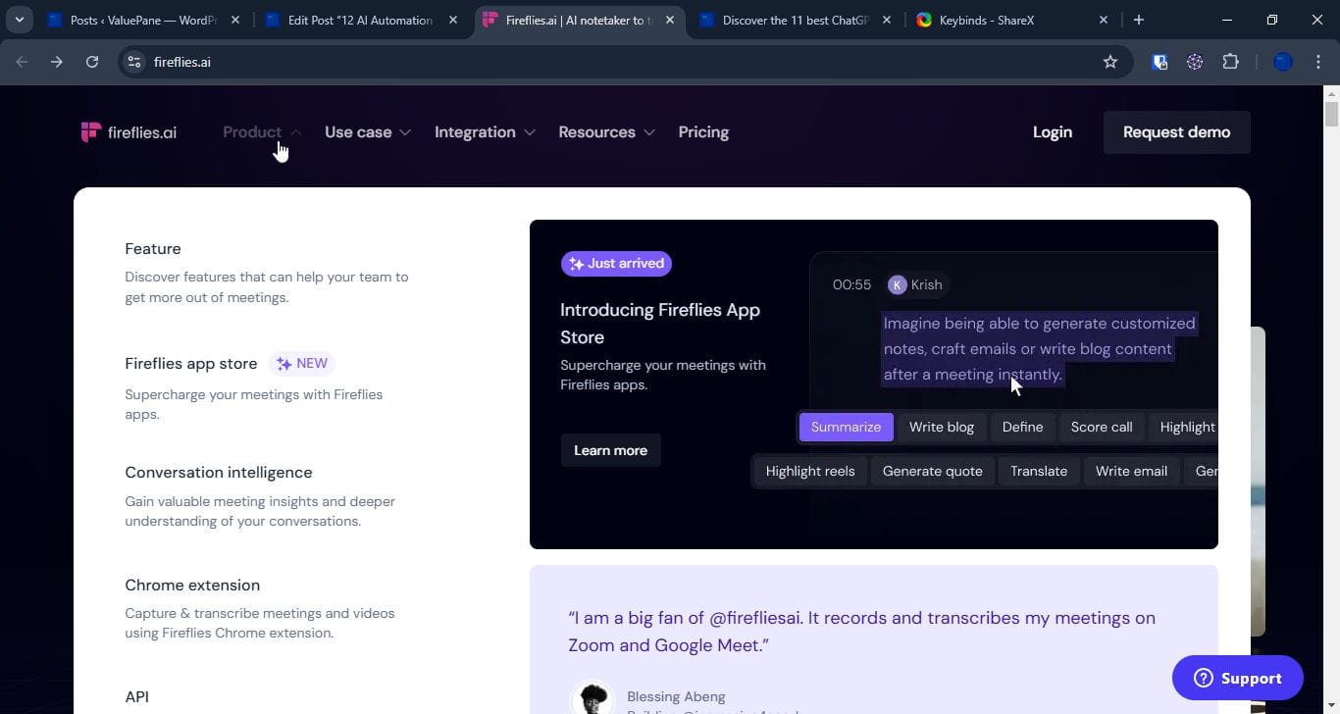The height and width of the screenshot is (714, 1340).
Task: Click the "Blessing Abeng" name
Action: [x=676, y=696]
